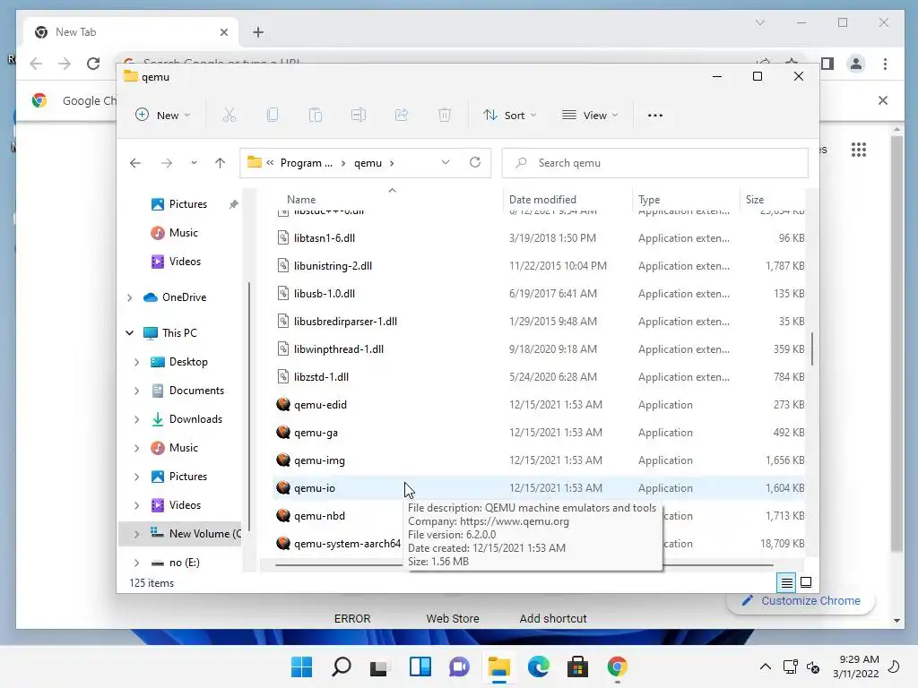Screen dimensions: 918x688
Task: Select the New Tab Chrome tab
Action: coord(131,32)
